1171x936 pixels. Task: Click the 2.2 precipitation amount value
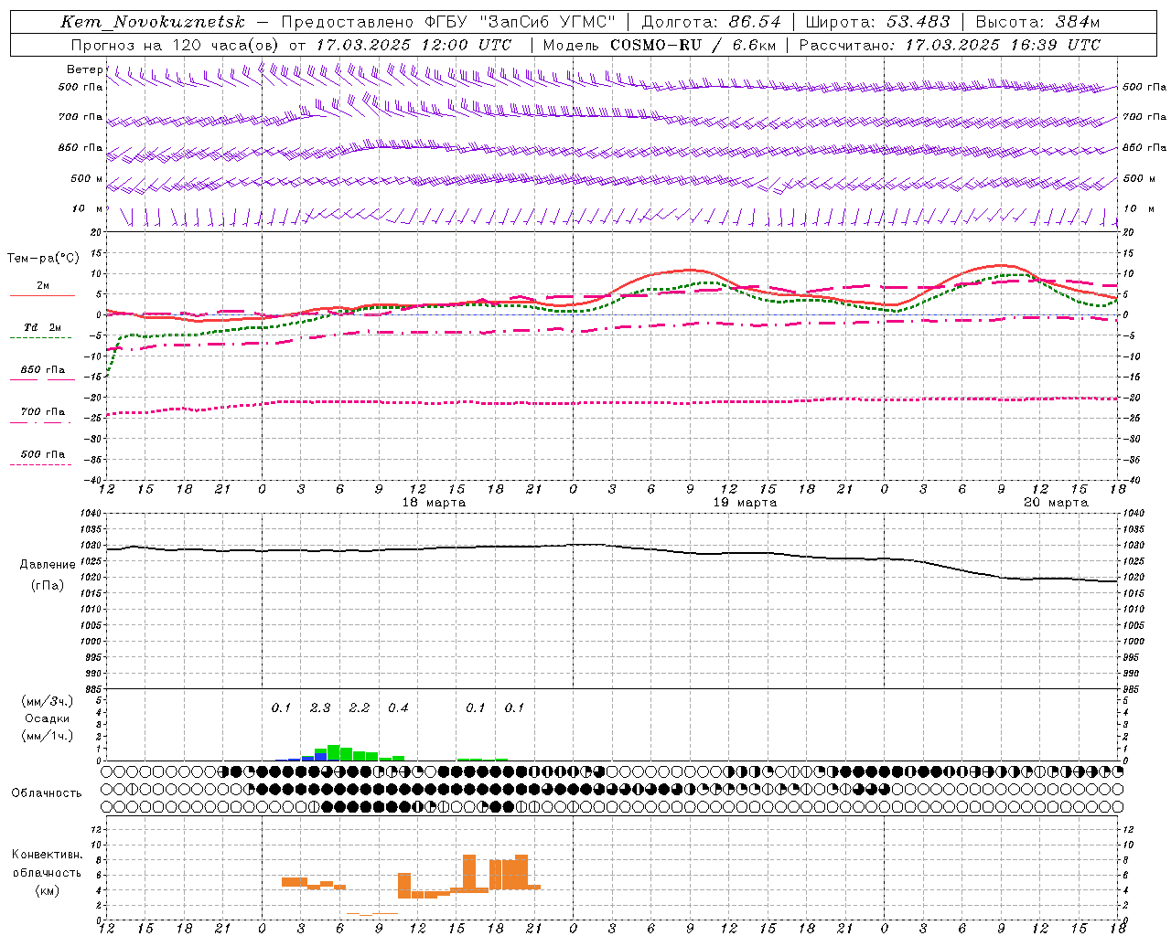[360, 708]
